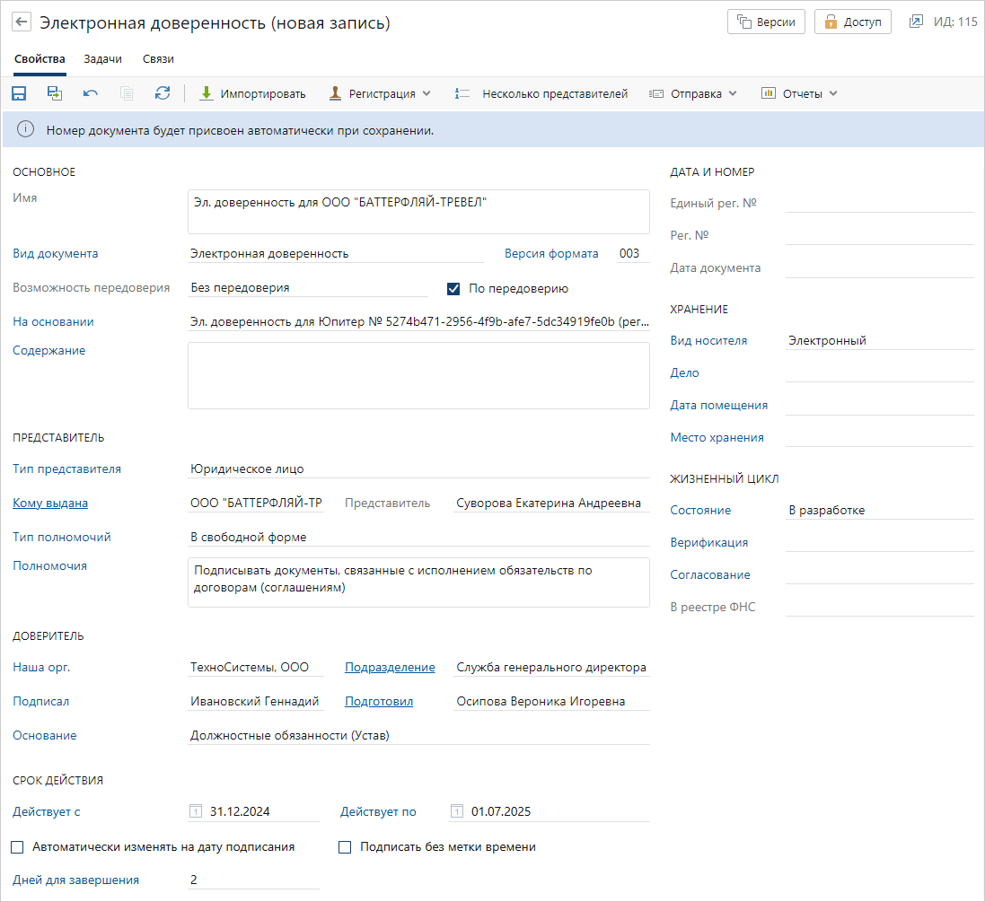Click into the Содержание text field
The height and width of the screenshot is (902, 985).
[418, 375]
